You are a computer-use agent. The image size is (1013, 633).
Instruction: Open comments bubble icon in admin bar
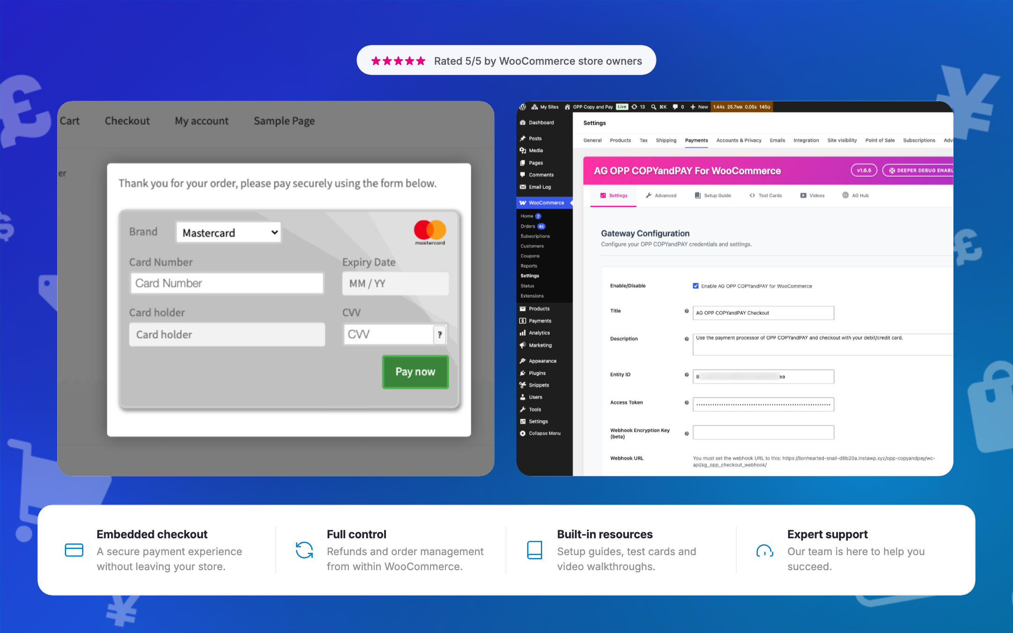click(675, 107)
